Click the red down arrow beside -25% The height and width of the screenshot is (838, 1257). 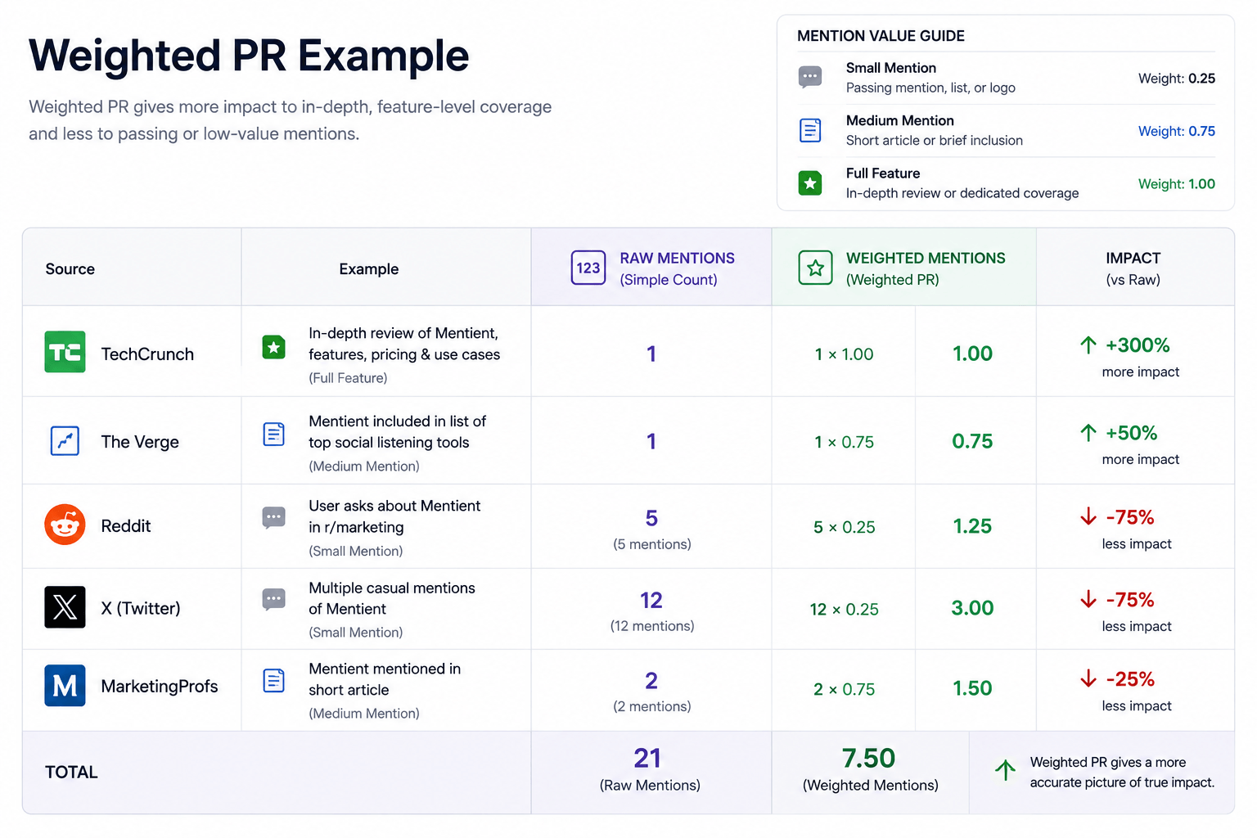1088,678
